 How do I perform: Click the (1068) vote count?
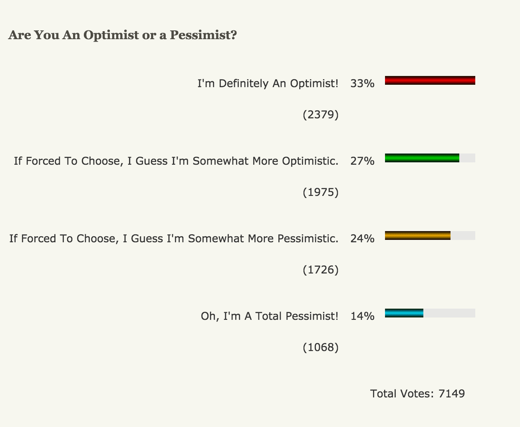click(x=320, y=347)
